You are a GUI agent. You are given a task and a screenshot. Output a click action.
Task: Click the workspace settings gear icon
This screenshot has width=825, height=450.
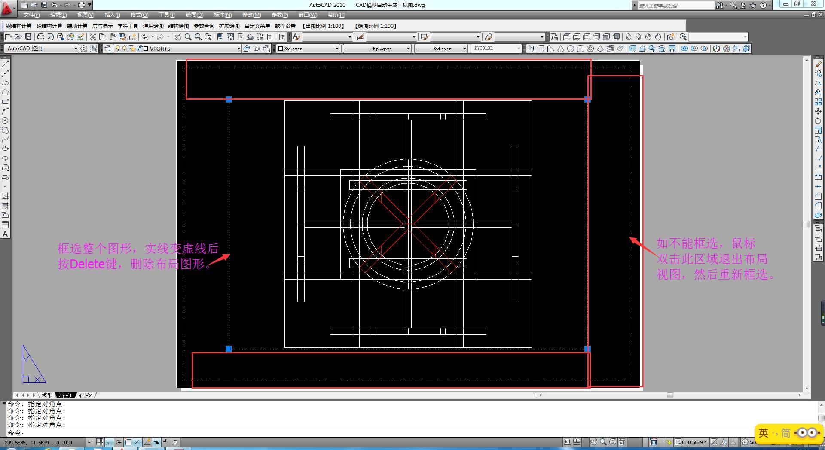click(84, 49)
